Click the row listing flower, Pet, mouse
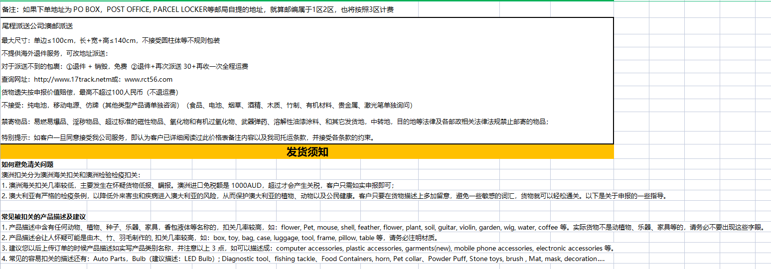The image size is (771, 269). 382,228
